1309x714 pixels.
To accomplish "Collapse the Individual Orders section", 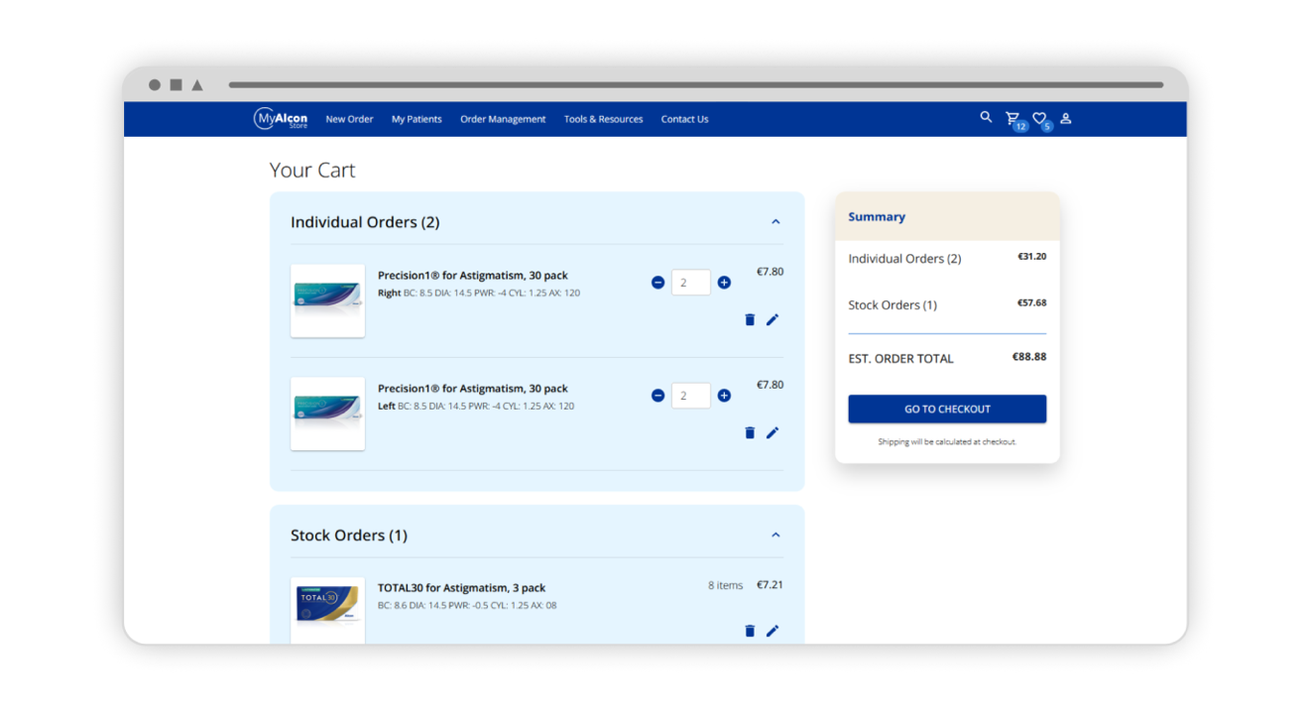I will click(x=775, y=222).
